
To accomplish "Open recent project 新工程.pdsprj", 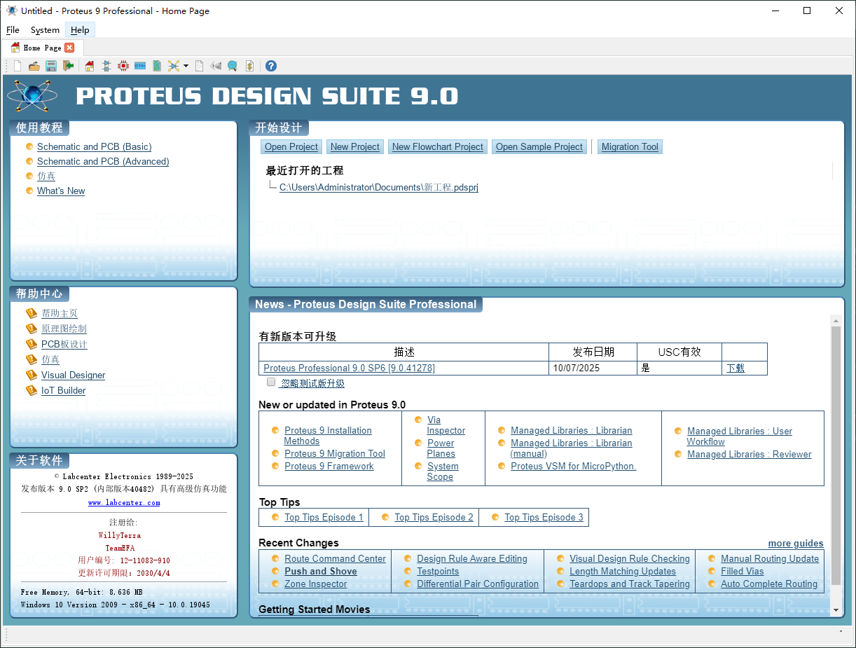I will click(x=379, y=188).
